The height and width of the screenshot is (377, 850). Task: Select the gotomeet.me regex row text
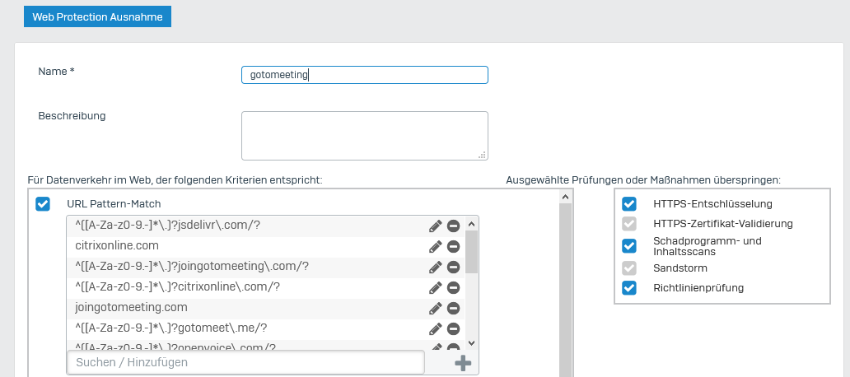pos(171,328)
